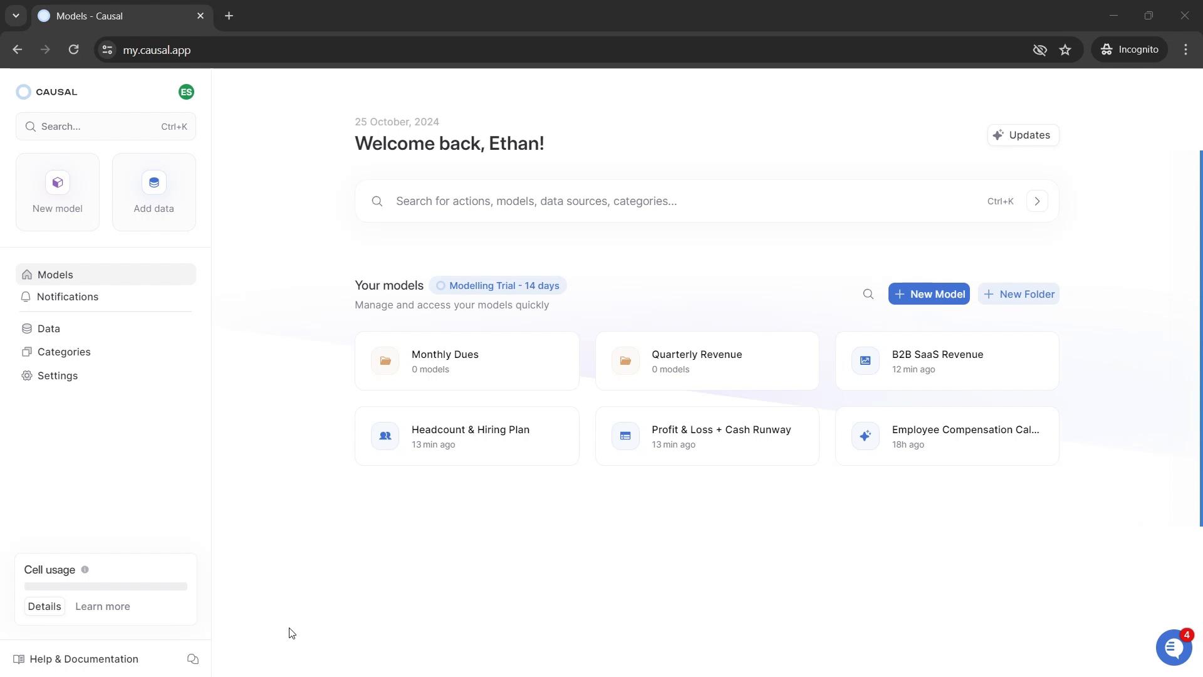
Task: Click Learn more cell usage link
Action: click(x=103, y=606)
